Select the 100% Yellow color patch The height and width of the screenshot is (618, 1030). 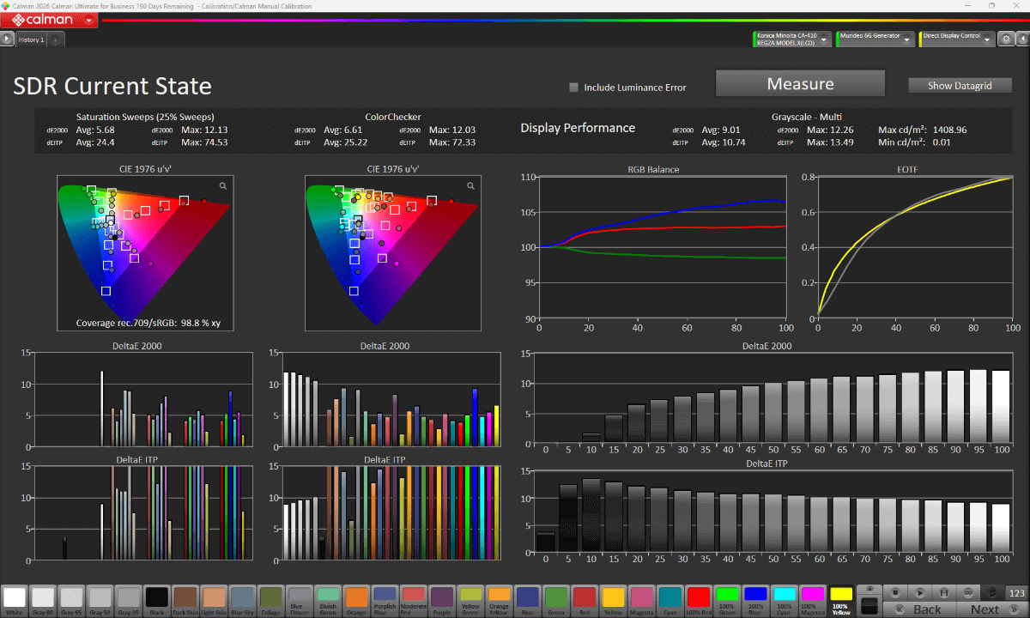(x=842, y=599)
